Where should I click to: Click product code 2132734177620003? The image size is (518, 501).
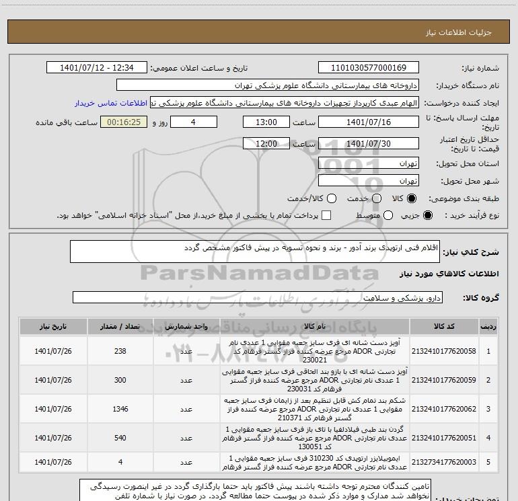coord(444,462)
